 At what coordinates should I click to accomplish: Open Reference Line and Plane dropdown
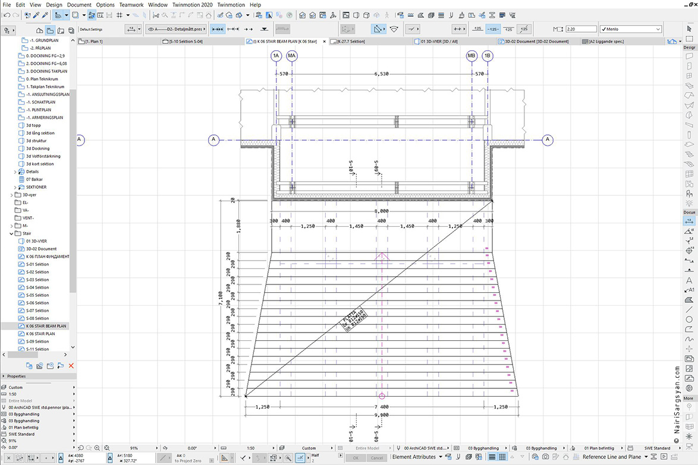point(615,457)
